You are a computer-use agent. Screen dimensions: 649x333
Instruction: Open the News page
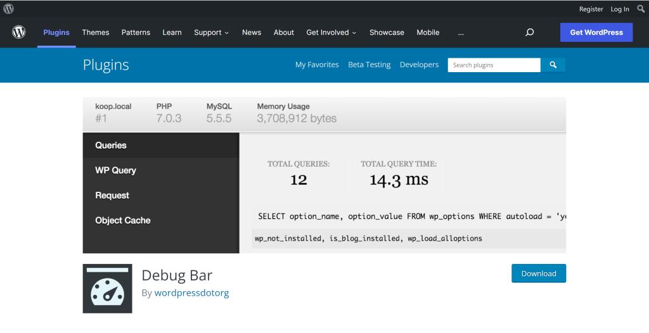[x=252, y=32]
